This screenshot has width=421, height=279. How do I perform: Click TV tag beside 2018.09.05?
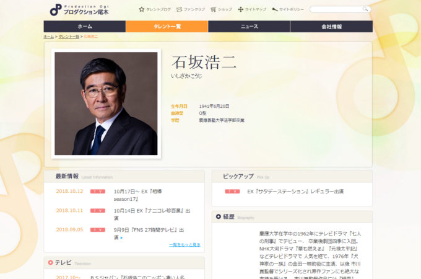pyautogui.click(x=98, y=230)
